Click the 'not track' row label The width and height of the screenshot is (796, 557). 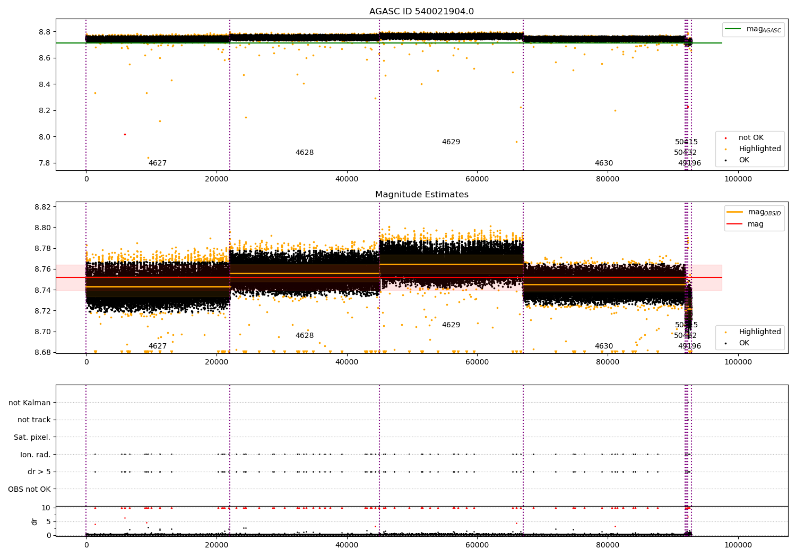[x=34, y=420]
